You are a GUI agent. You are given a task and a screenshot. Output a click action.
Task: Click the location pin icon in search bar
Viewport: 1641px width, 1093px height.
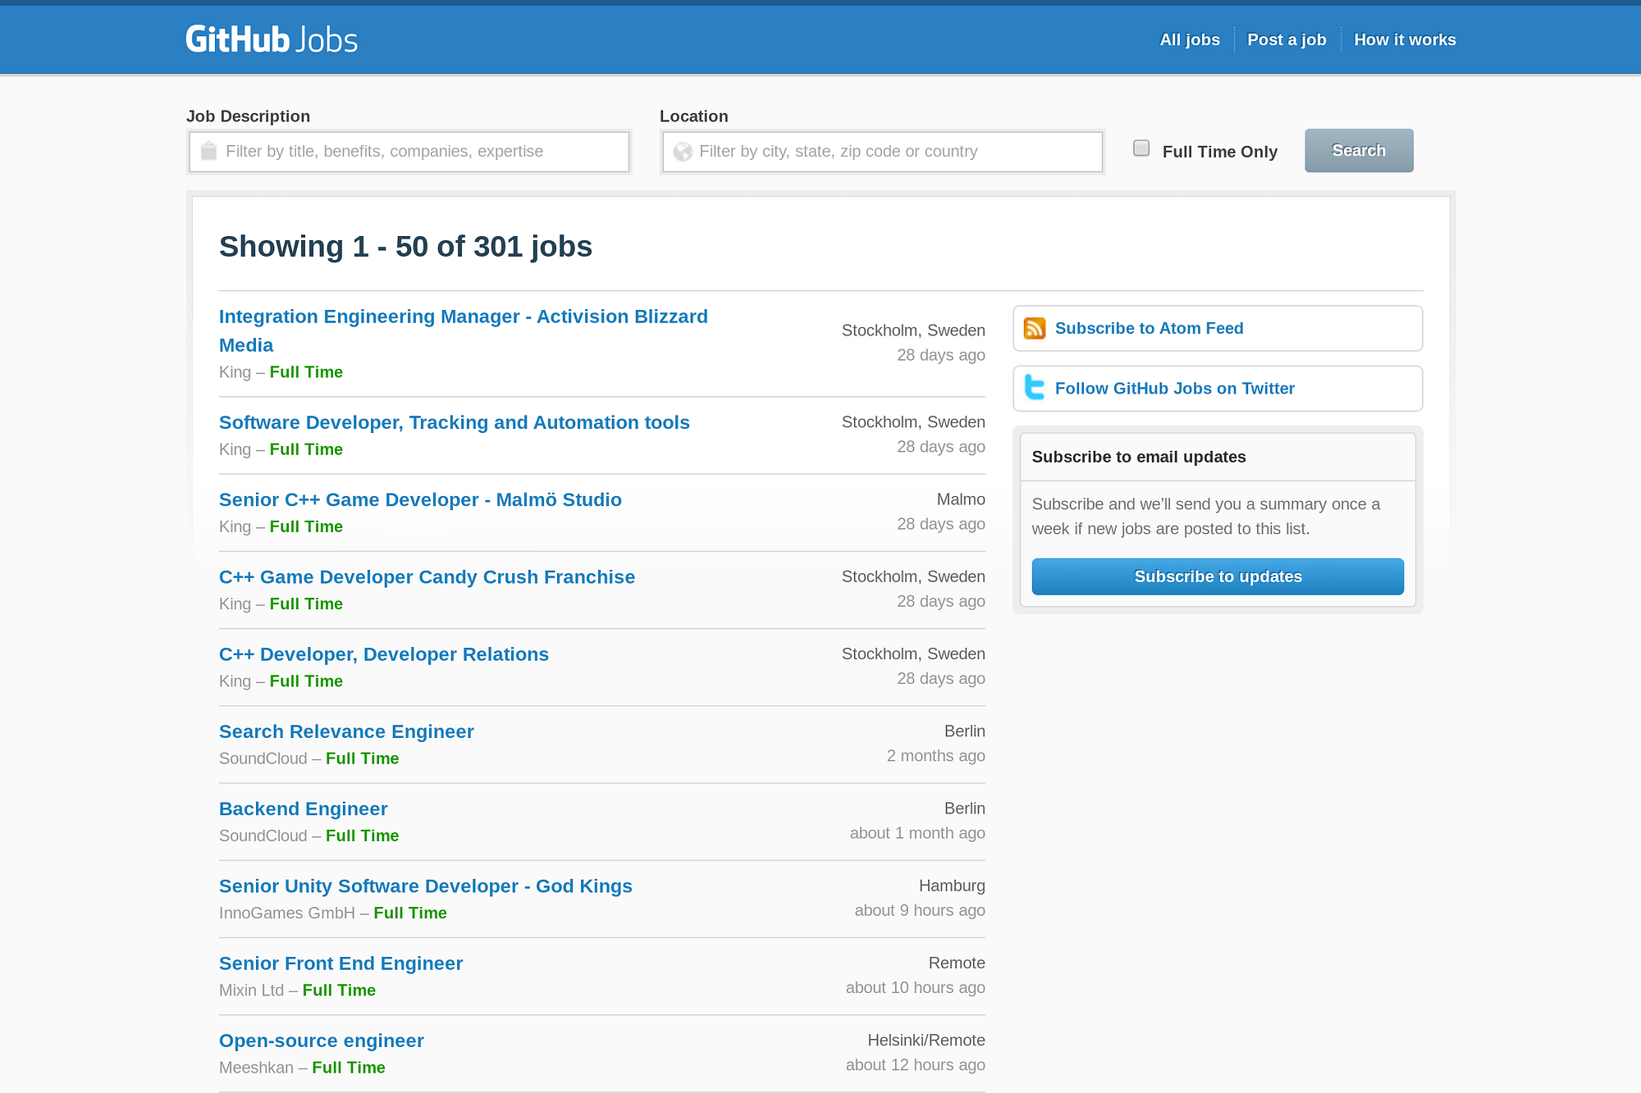click(682, 151)
